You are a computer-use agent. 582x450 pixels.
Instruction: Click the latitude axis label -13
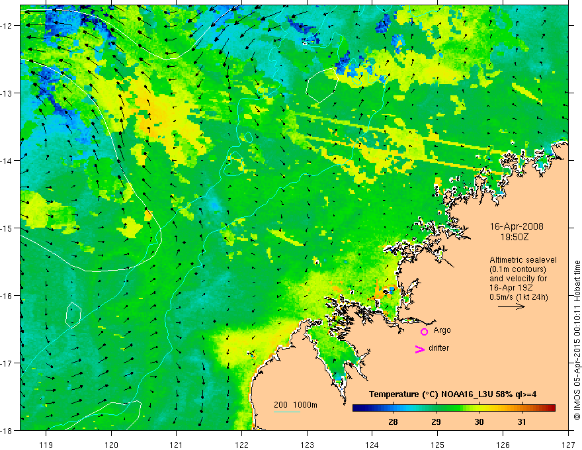point(7,93)
